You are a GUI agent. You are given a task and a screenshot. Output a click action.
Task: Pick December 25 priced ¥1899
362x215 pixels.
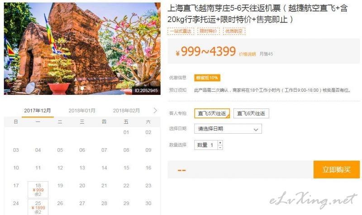pyautogui.click(x=38, y=207)
